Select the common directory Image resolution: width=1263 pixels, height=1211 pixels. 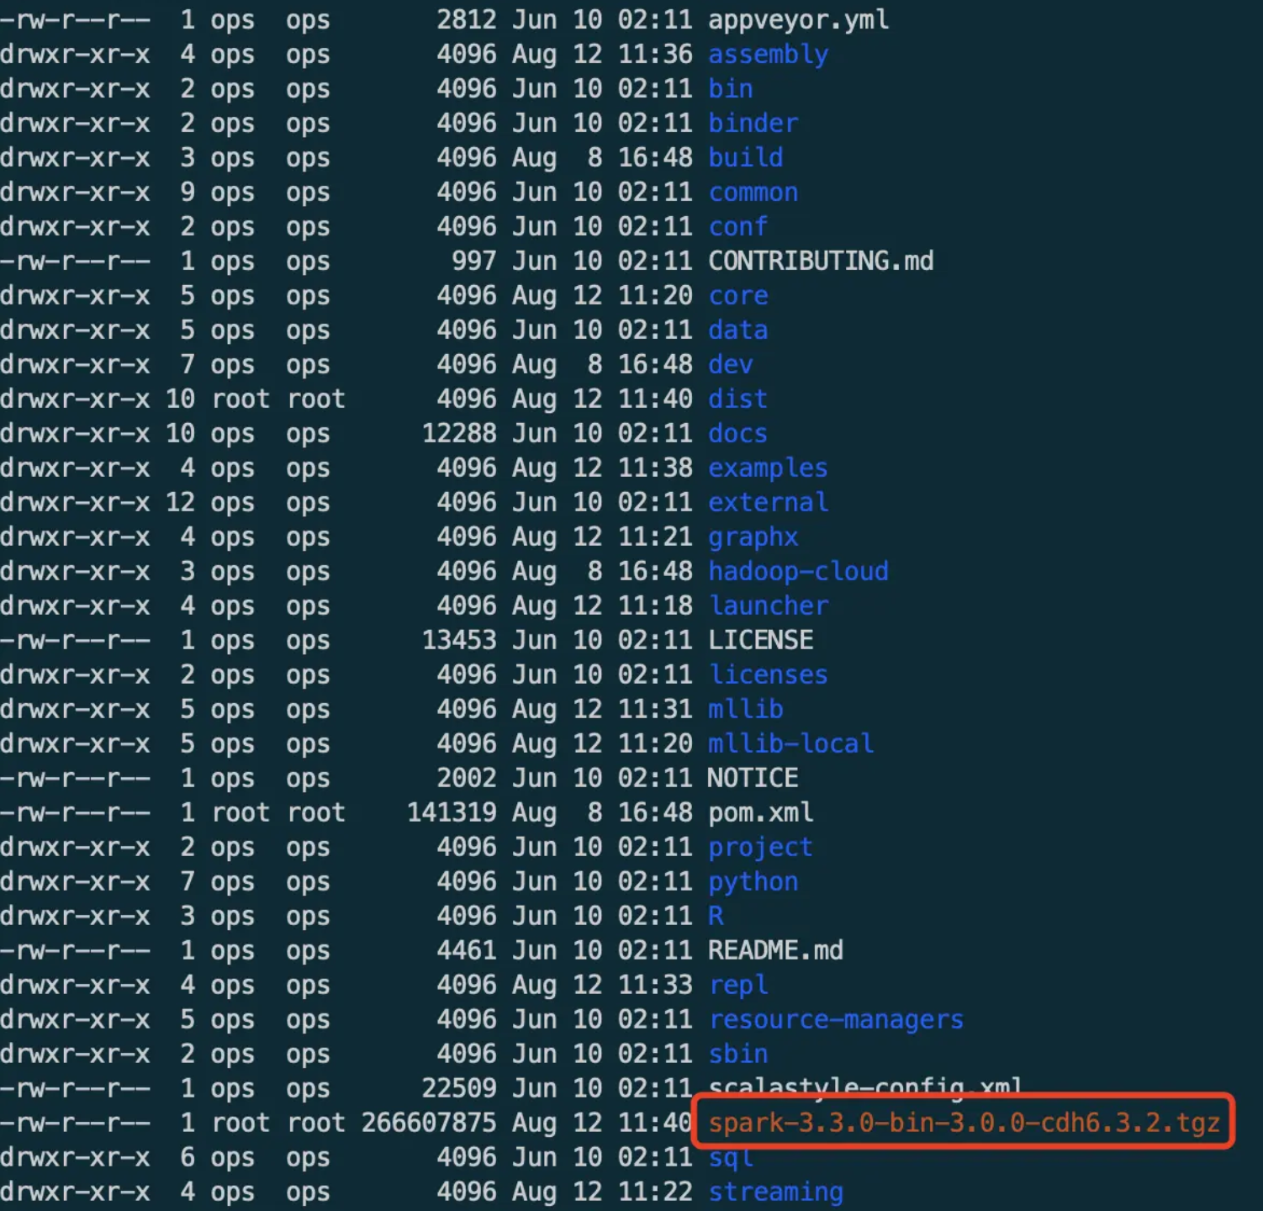click(753, 192)
